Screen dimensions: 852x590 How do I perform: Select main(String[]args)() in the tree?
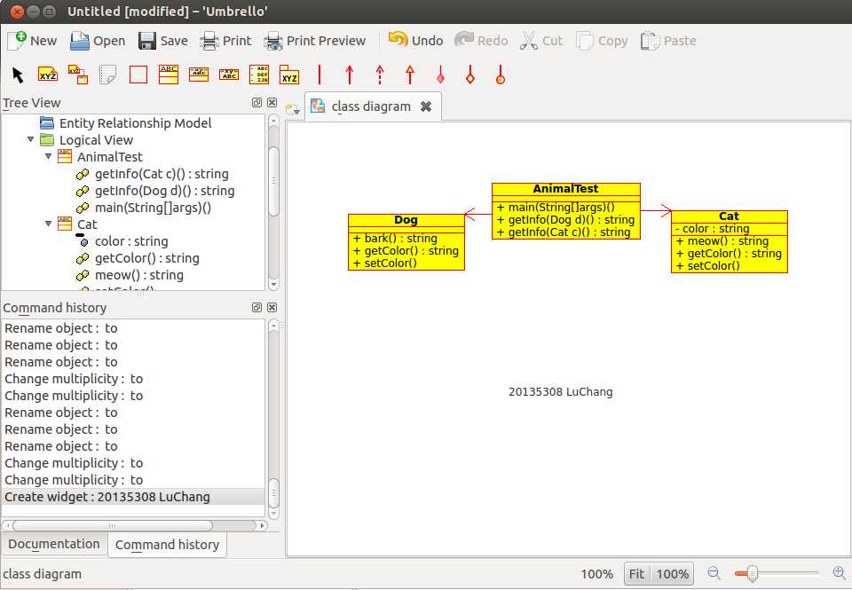click(153, 208)
